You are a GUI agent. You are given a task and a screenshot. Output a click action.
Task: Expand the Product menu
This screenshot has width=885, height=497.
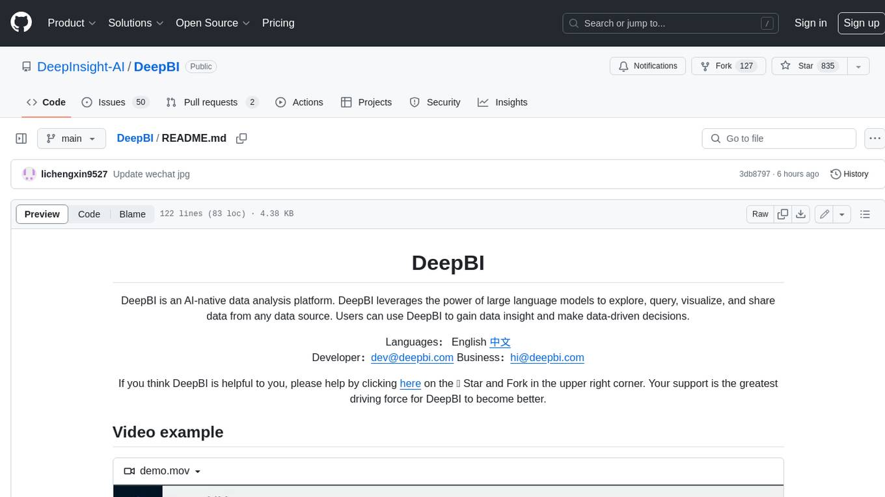(x=72, y=23)
